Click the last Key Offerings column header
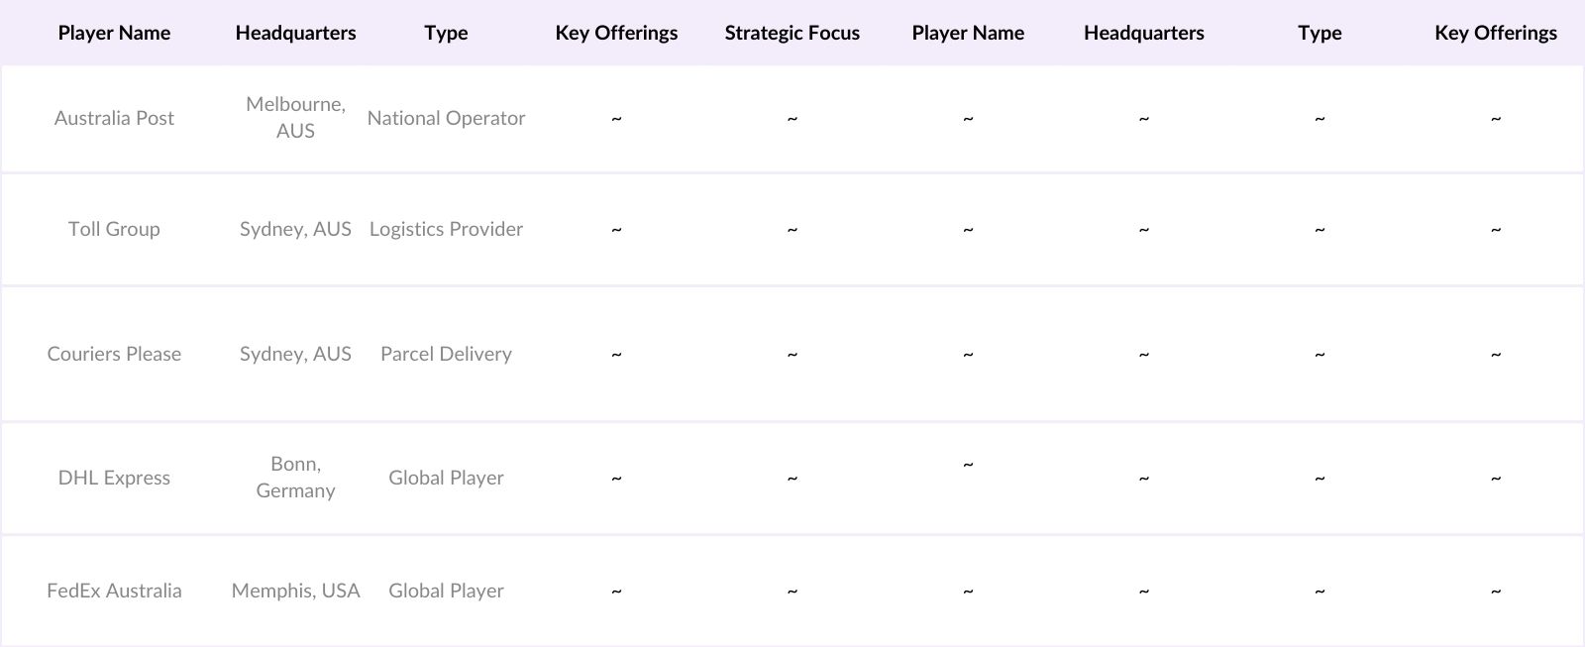1585x647 pixels. pyautogui.click(x=1495, y=33)
